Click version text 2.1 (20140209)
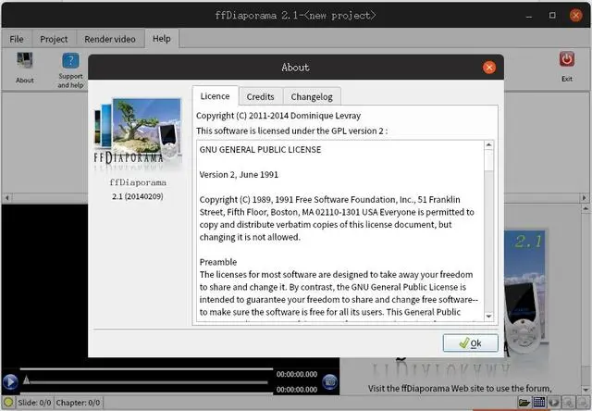This screenshot has height=411, width=592. point(138,196)
